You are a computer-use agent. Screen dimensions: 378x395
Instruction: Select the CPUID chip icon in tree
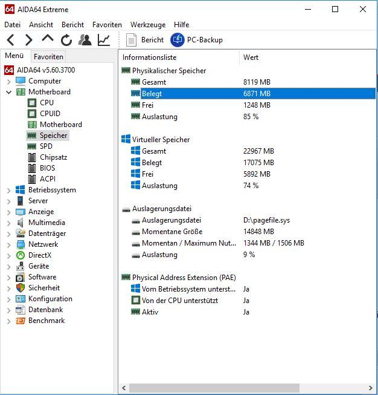(x=32, y=114)
